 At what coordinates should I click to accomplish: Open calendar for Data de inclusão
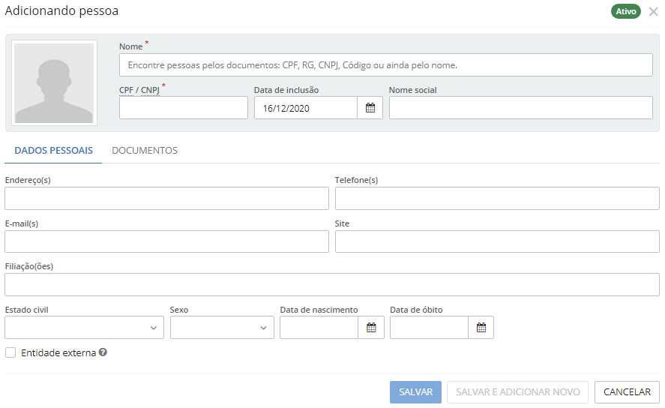tap(370, 108)
